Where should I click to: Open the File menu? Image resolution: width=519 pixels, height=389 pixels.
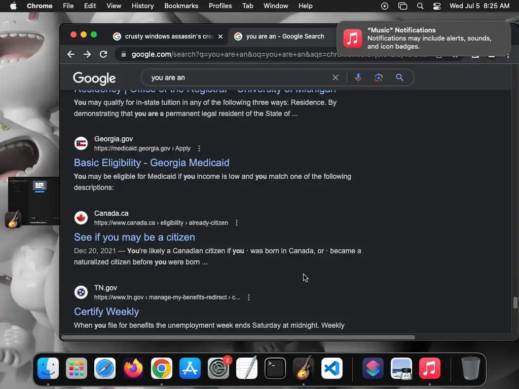[68, 6]
